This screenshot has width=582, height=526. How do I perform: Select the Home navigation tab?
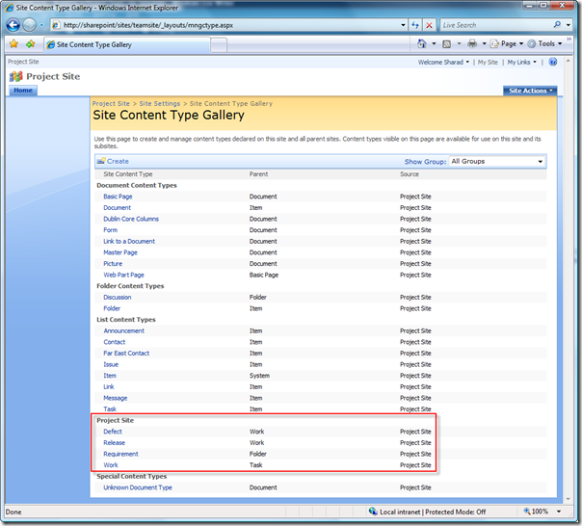tap(23, 91)
